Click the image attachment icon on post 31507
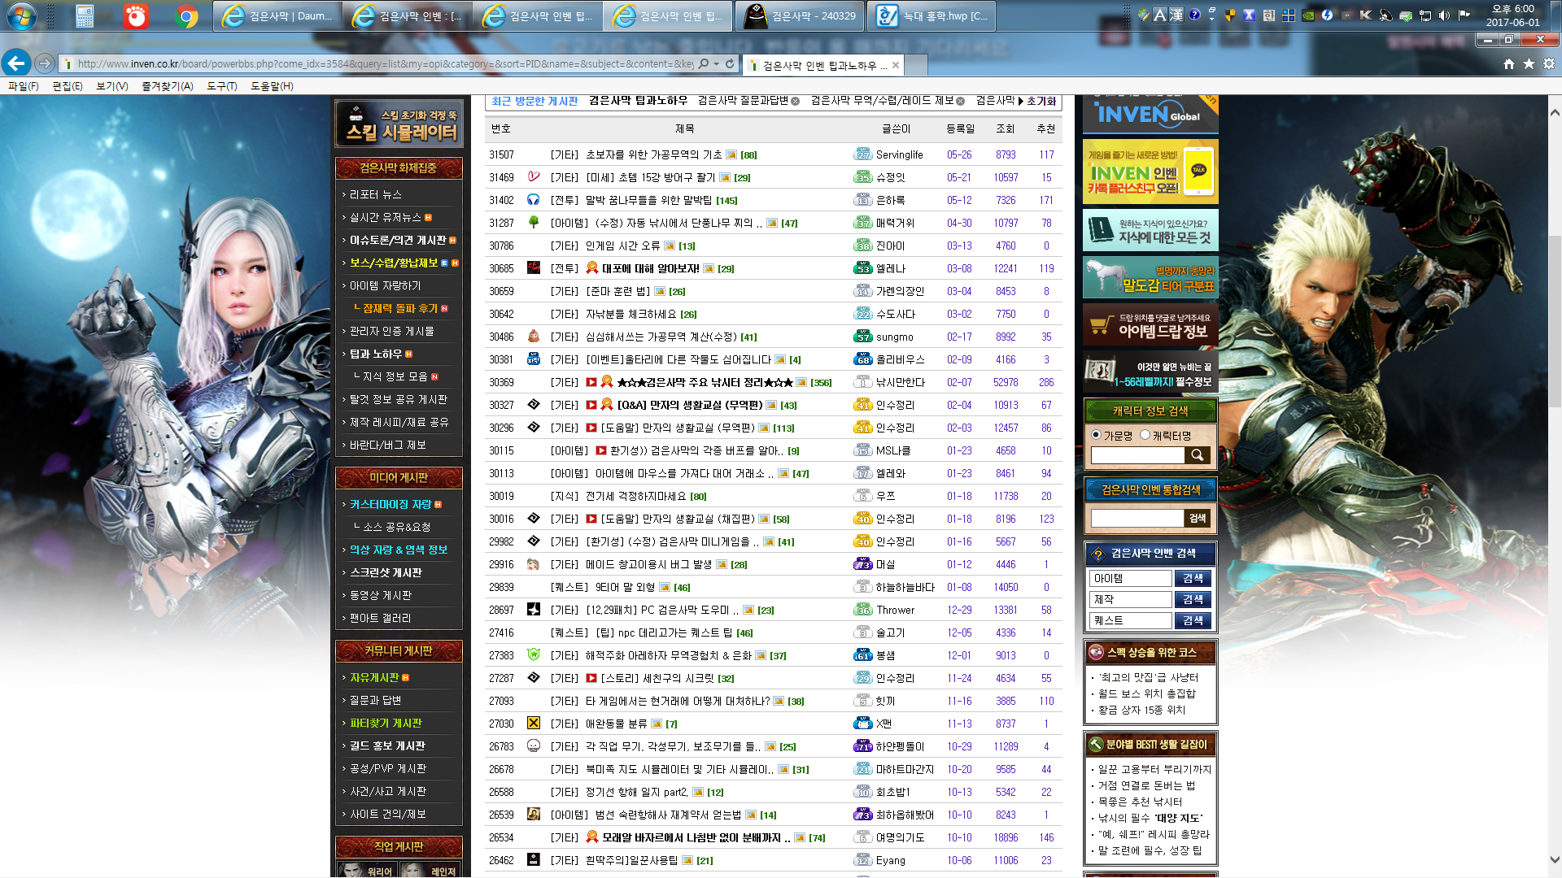 (731, 154)
